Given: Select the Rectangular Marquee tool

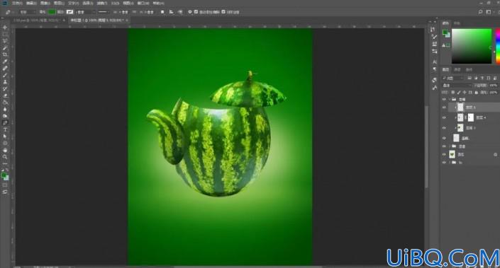Looking at the screenshot, I should pos(5,35).
